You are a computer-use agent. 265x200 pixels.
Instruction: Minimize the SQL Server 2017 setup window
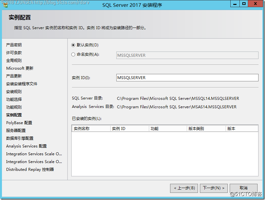[x=235, y=4]
